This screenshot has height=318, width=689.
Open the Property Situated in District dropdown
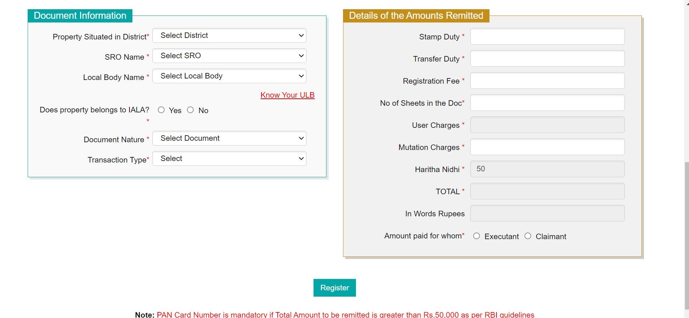(229, 35)
